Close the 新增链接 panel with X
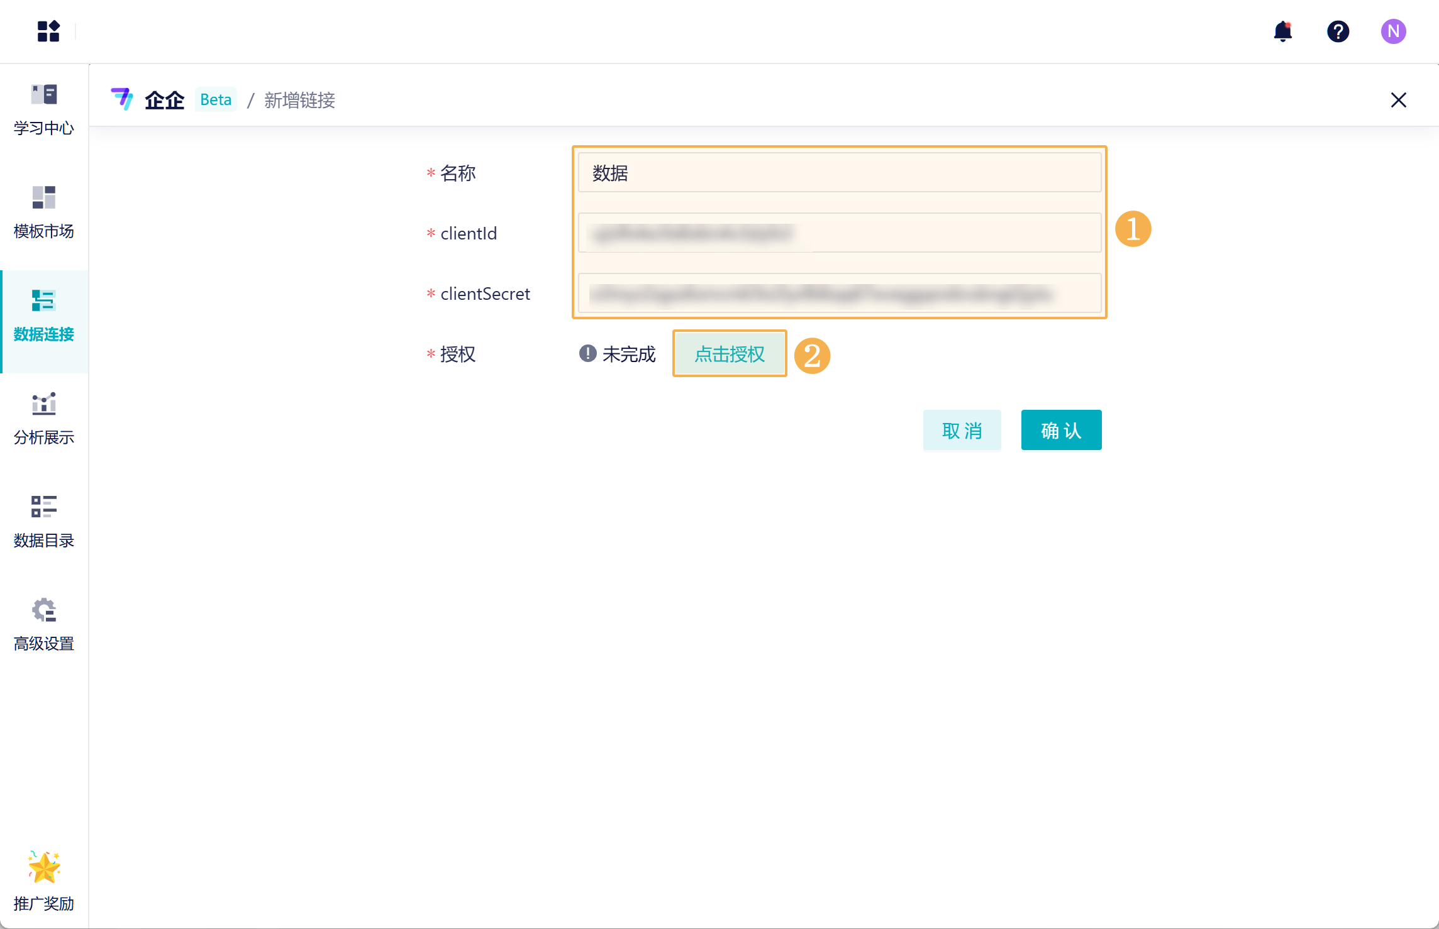Viewport: 1439px width, 929px height. [x=1398, y=100]
